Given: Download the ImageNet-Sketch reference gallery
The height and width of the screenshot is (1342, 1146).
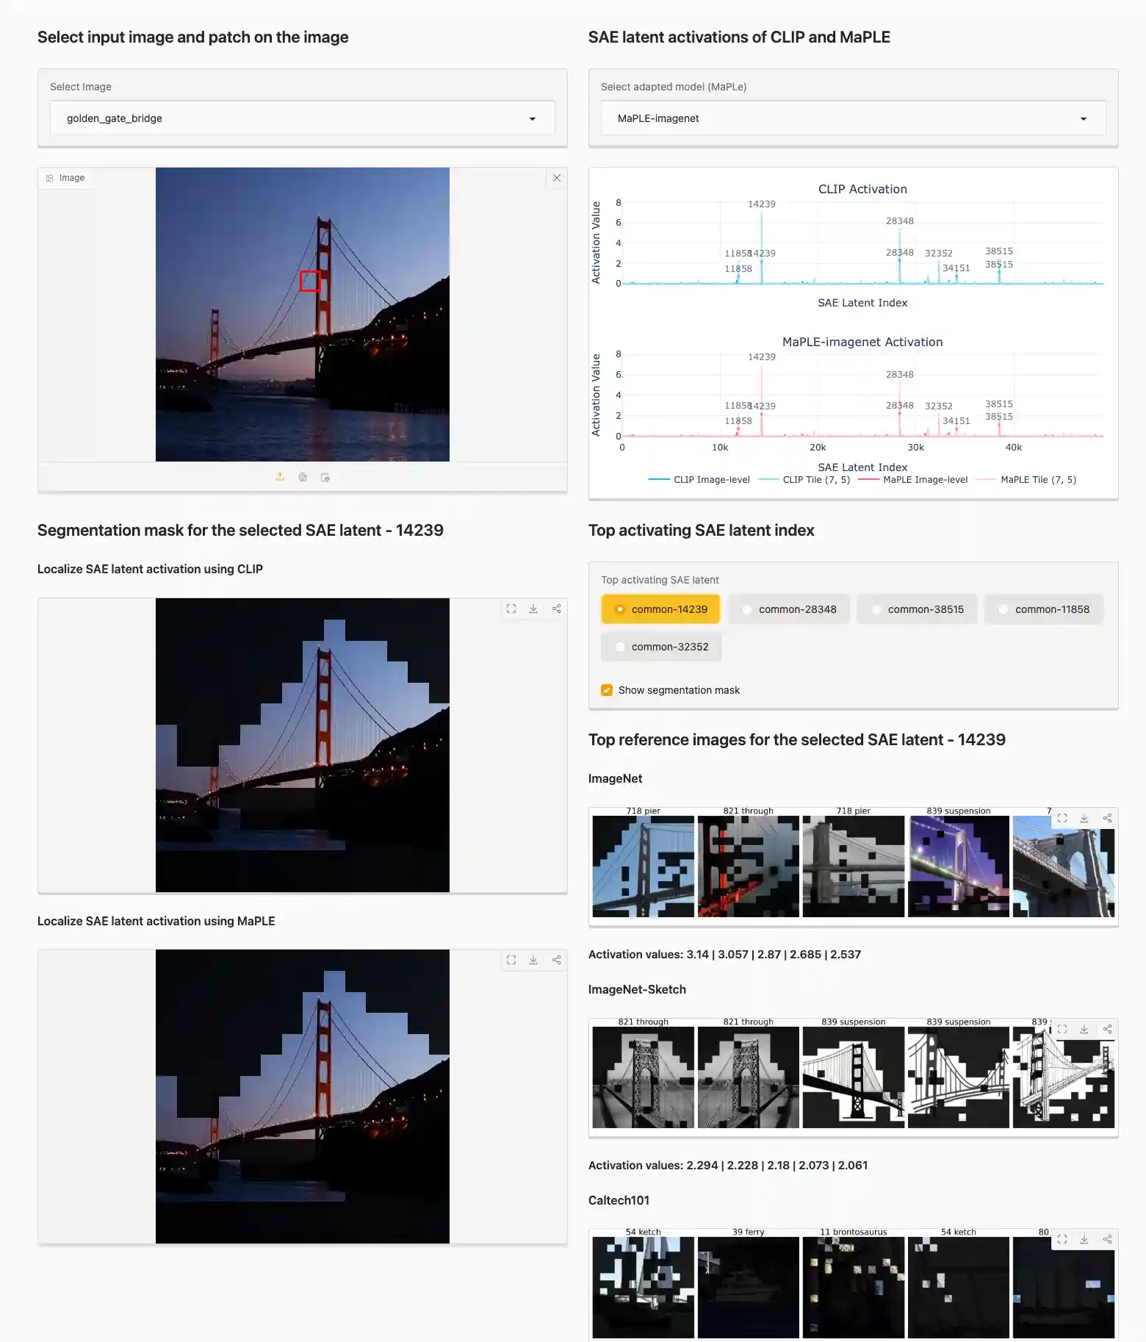Looking at the screenshot, I should pyautogui.click(x=1084, y=1029).
